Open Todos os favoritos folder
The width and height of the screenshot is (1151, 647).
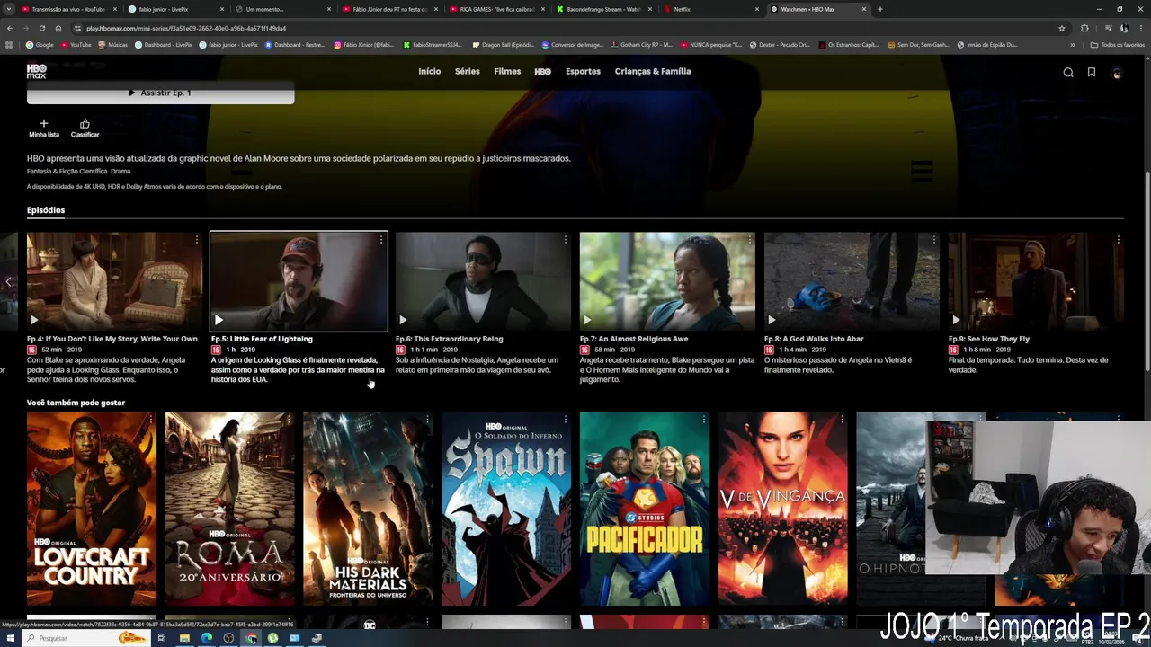(1117, 44)
